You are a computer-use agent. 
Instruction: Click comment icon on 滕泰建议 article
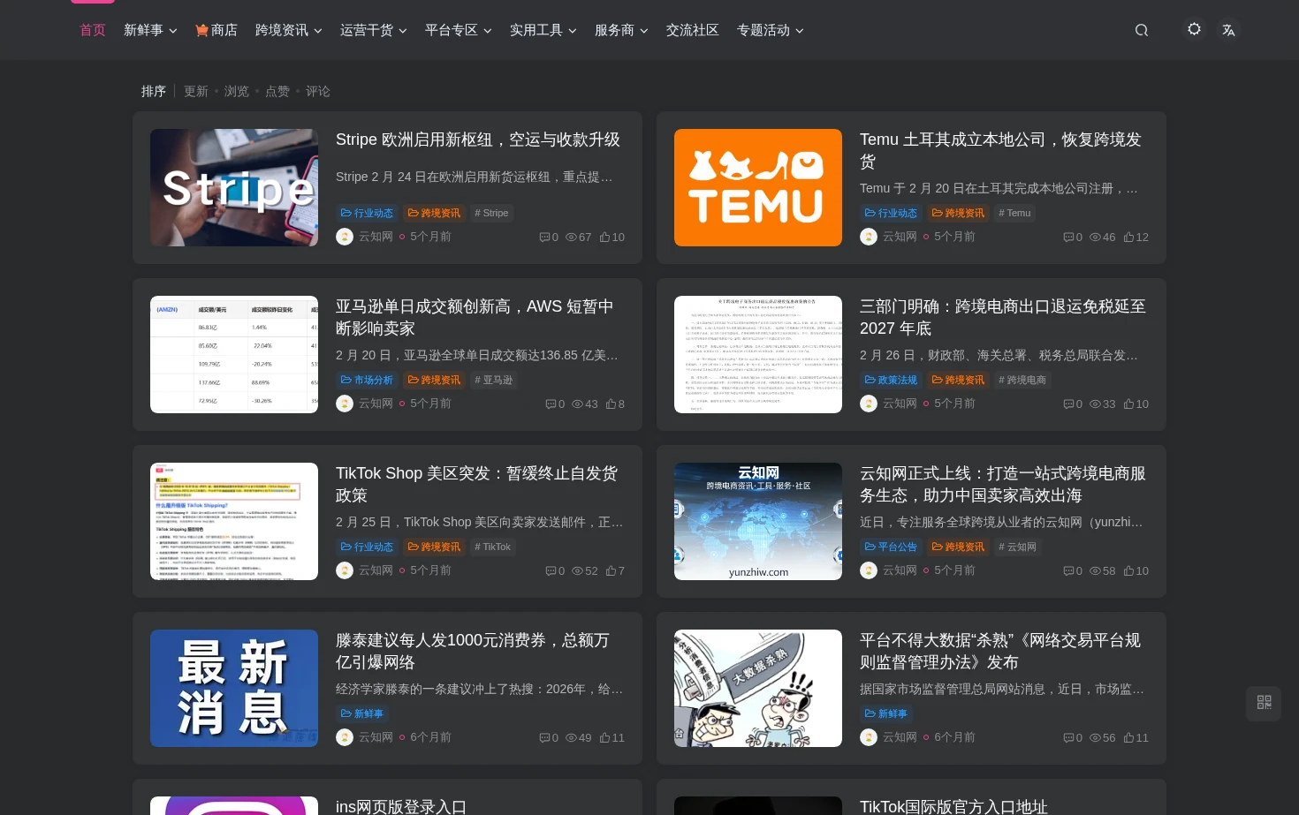(544, 738)
